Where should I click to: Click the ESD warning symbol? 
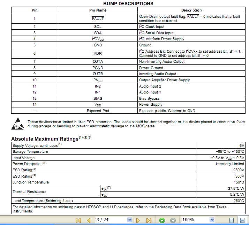coord(18,124)
